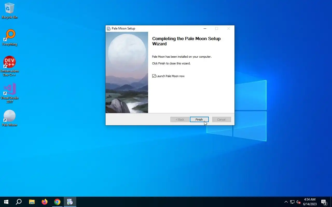Click the 'Pale Moon Setup' window title text

(x=123, y=28)
